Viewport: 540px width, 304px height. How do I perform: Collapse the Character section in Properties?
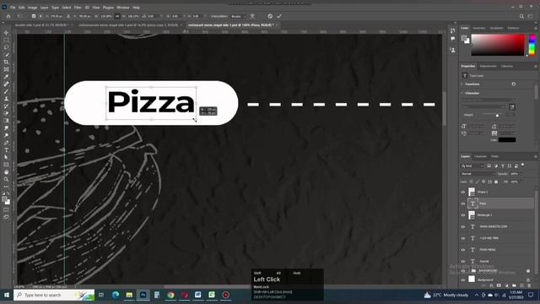[x=462, y=93]
